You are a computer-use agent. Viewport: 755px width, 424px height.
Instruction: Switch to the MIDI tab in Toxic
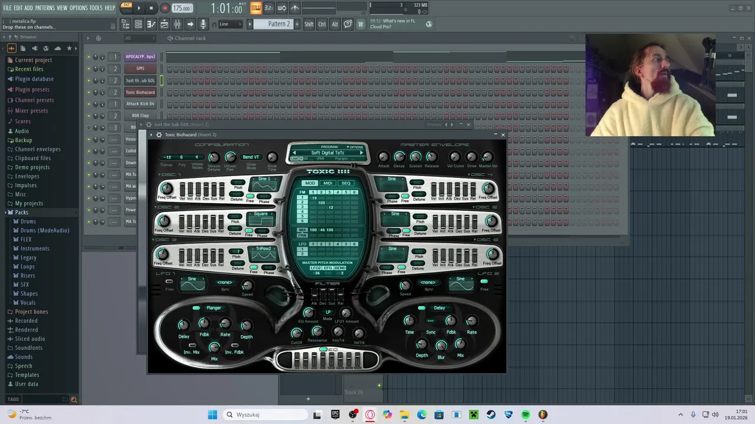coord(328,183)
